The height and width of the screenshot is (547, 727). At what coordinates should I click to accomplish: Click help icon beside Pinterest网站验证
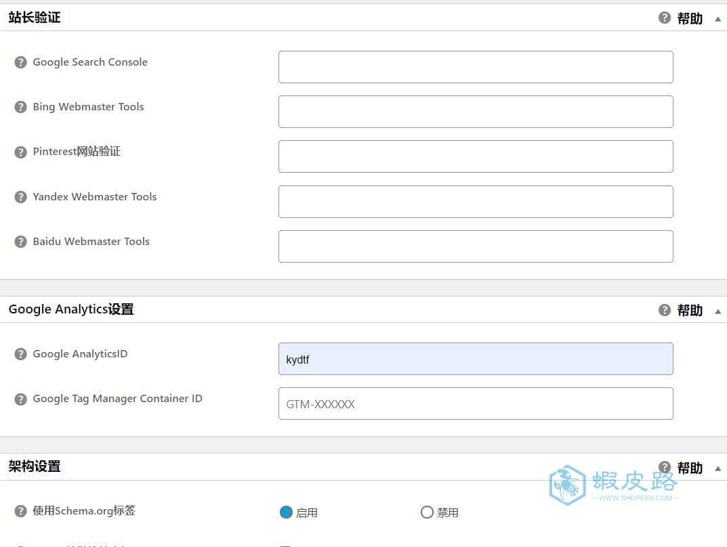pyautogui.click(x=20, y=152)
